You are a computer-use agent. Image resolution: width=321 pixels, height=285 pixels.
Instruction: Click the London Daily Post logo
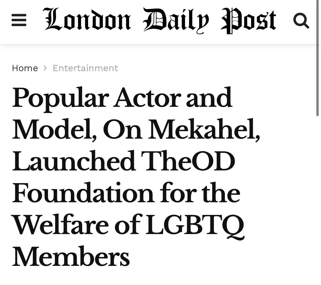coord(160,20)
